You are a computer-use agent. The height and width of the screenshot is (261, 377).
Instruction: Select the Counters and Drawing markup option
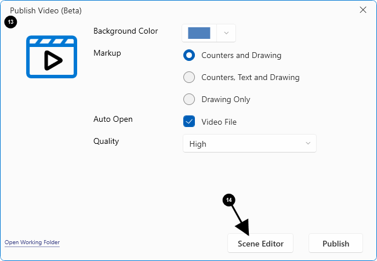189,55
